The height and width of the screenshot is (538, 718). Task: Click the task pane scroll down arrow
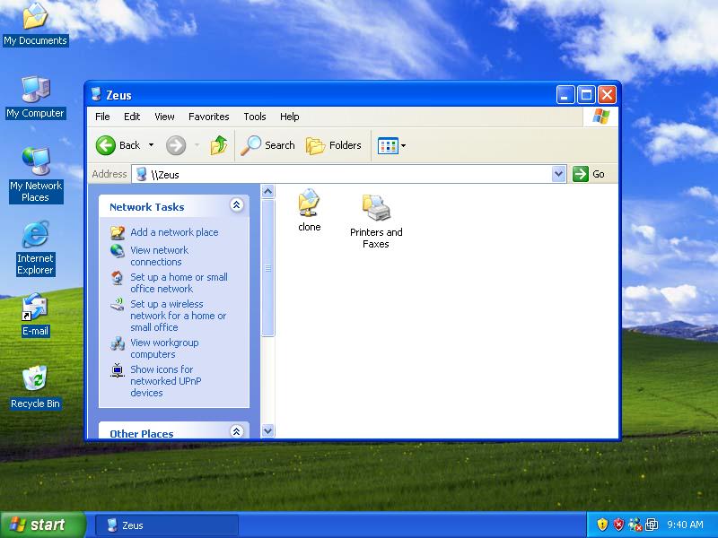[x=267, y=430]
